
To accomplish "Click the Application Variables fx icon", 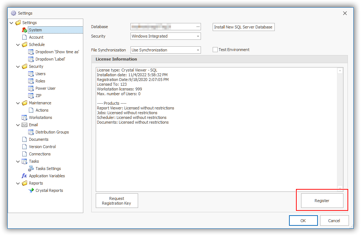I will pyautogui.click(x=24, y=176).
